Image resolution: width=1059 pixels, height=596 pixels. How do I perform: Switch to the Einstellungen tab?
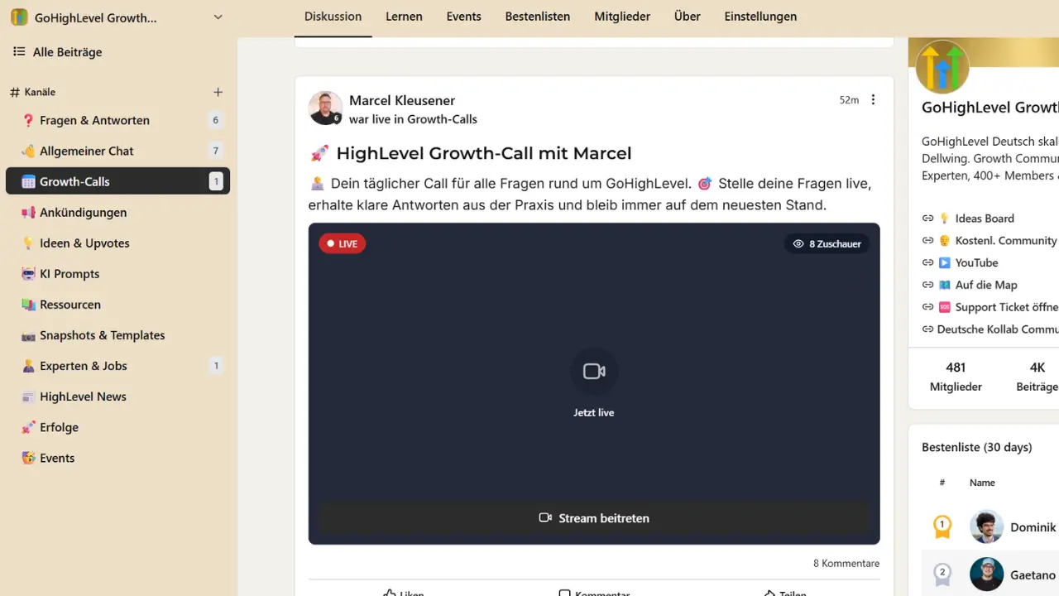click(760, 17)
